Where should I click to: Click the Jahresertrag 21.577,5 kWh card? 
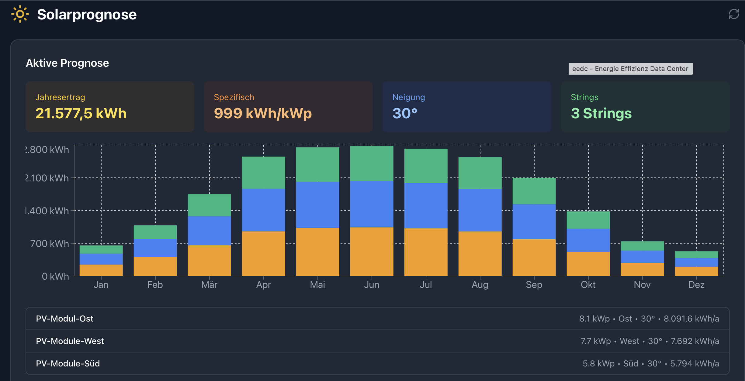tap(110, 106)
